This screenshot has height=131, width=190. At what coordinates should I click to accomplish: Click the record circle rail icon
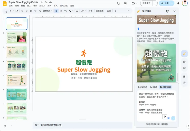[184, 83]
